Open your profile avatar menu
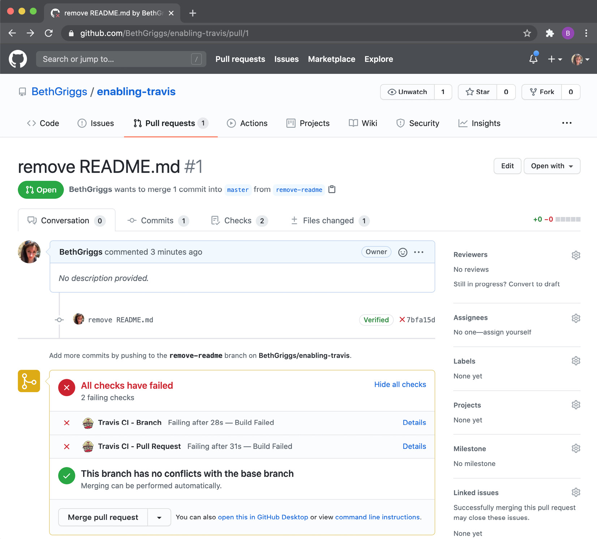Image resolution: width=597 pixels, height=539 pixels. pos(577,59)
